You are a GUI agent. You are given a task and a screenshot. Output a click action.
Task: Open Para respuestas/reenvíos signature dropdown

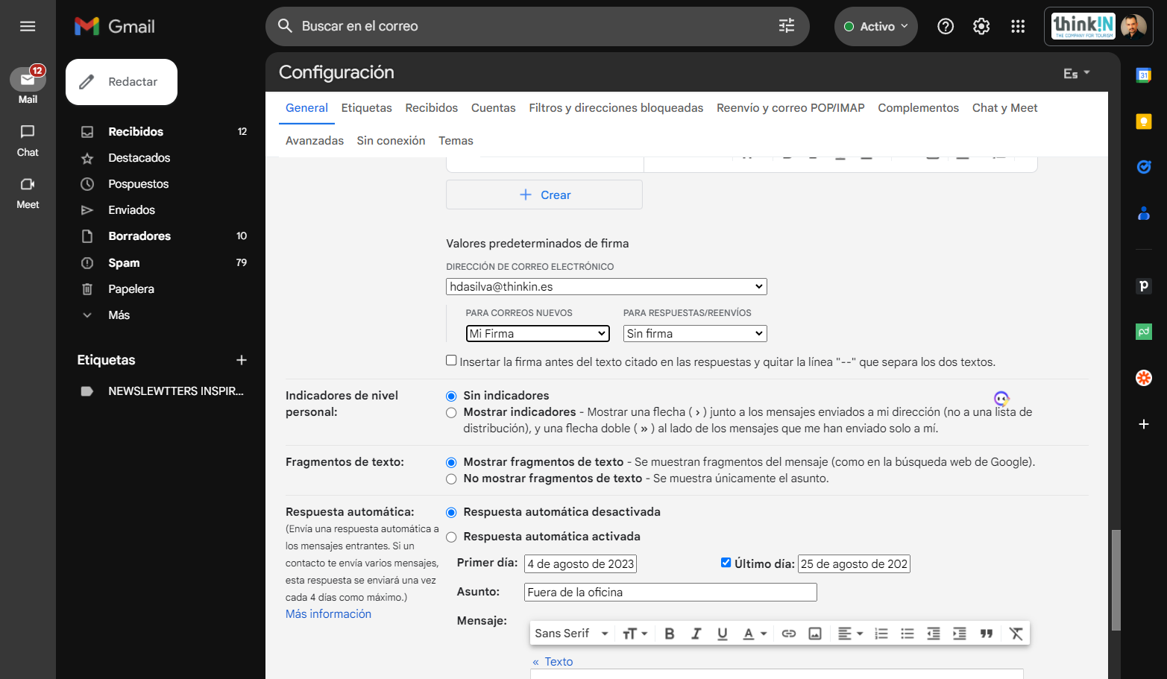(x=695, y=334)
